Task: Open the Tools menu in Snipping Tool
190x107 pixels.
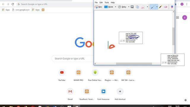Action: 107,2
